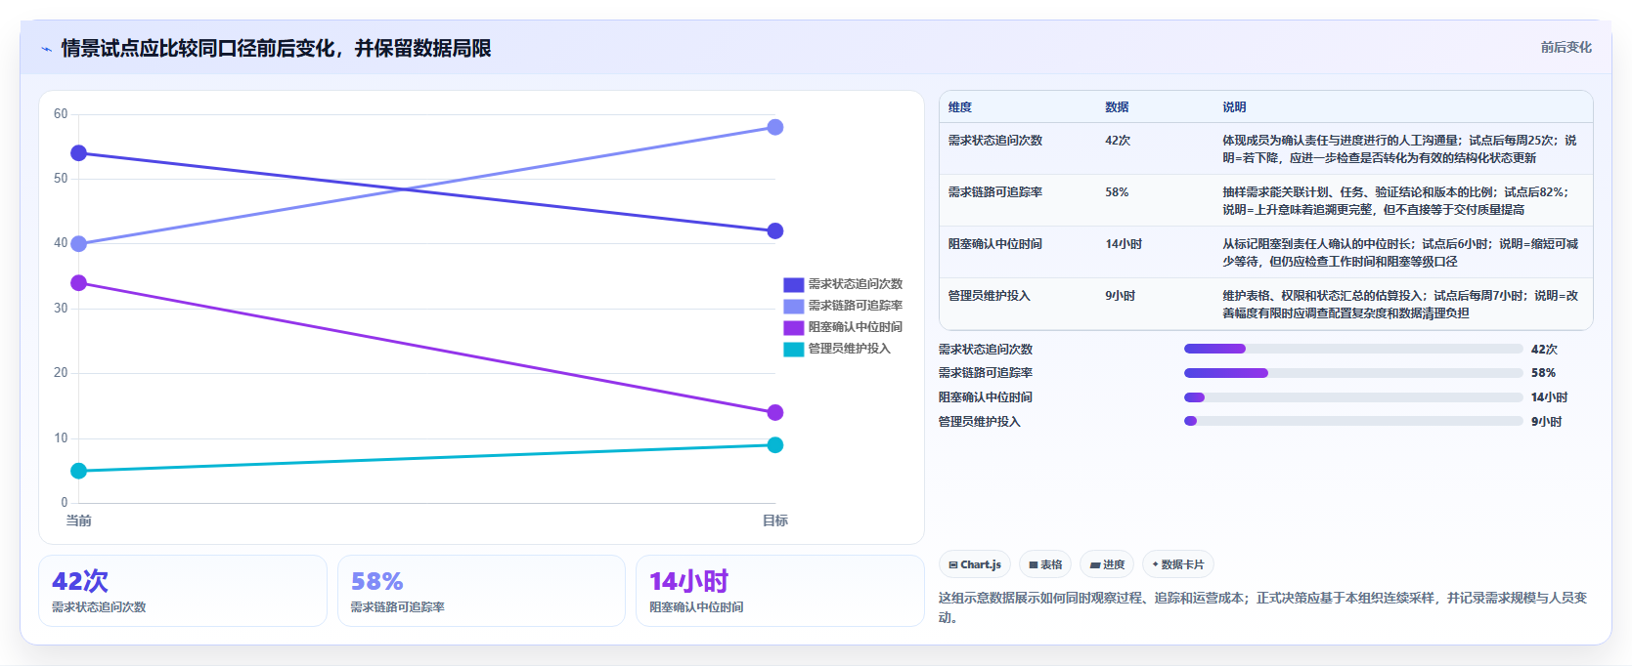Click the 42 data point at 目标
The width and height of the screenshot is (1632, 666).
(x=775, y=231)
